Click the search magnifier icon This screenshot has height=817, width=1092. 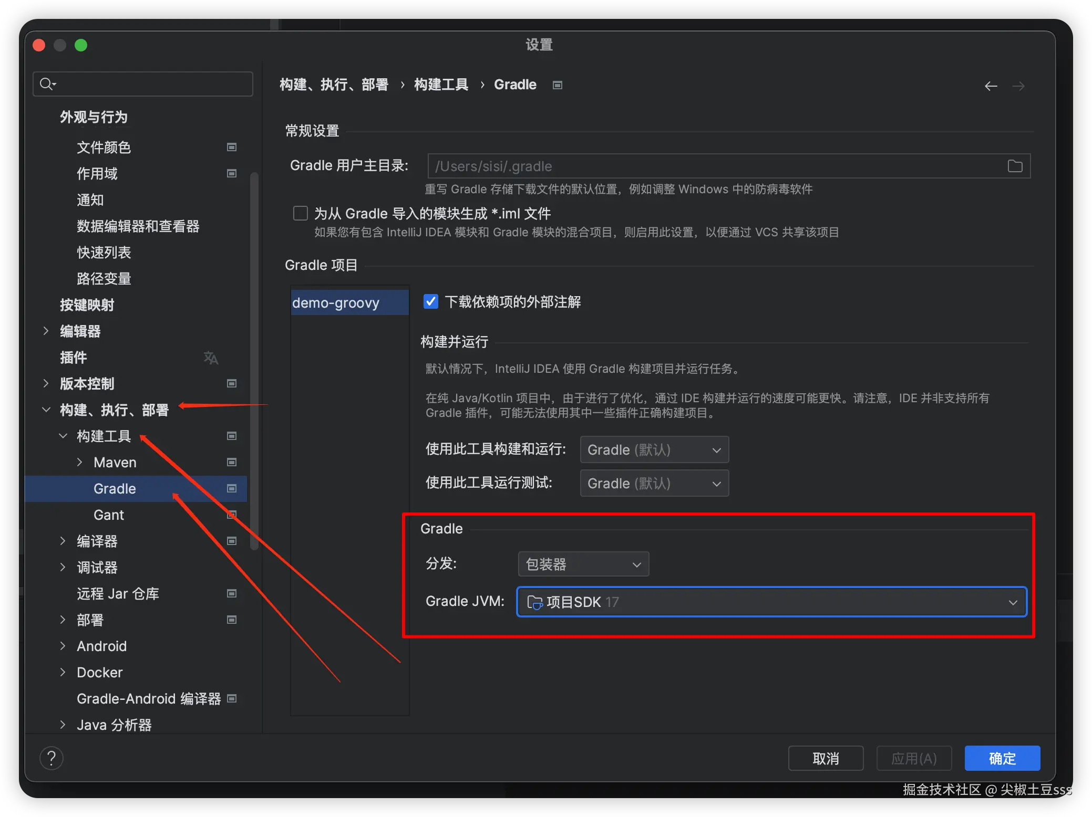pos(47,84)
